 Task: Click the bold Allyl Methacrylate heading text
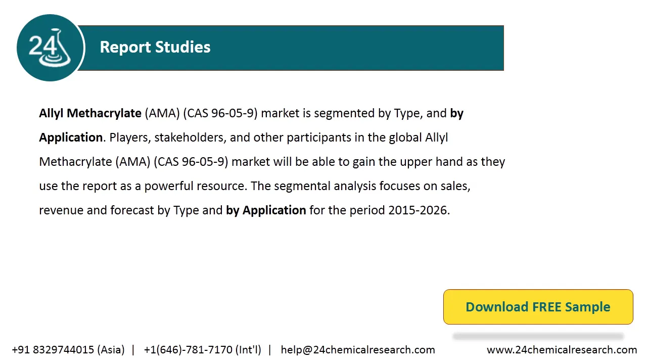pos(90,113)
